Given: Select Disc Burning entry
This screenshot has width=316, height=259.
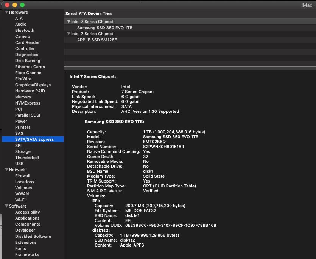Looking at the screenshot, I should click(x=28, y=61).
